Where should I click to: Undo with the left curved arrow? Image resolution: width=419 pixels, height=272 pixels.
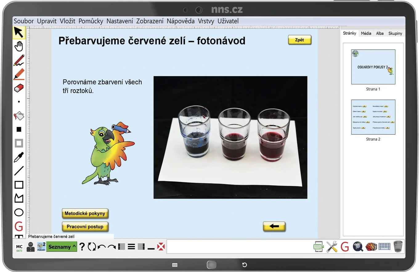(102, 247)
